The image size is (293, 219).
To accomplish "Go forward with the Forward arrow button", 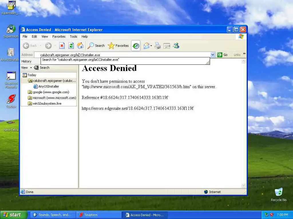I will coord(48,46).
